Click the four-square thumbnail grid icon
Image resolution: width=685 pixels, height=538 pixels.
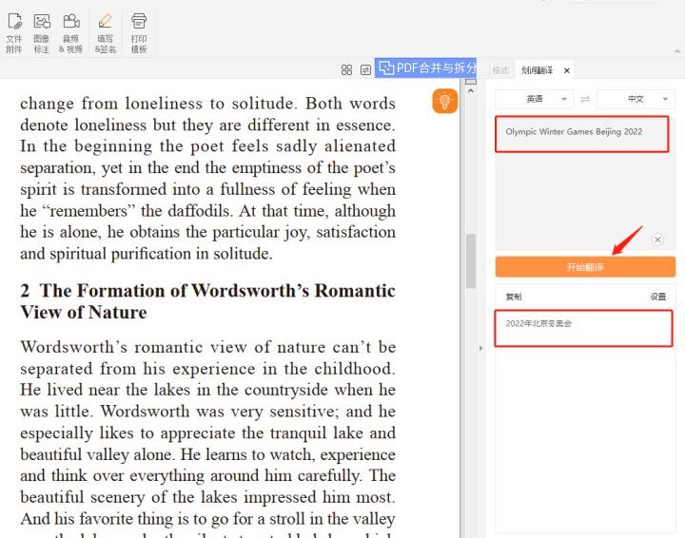pos(347,69)
